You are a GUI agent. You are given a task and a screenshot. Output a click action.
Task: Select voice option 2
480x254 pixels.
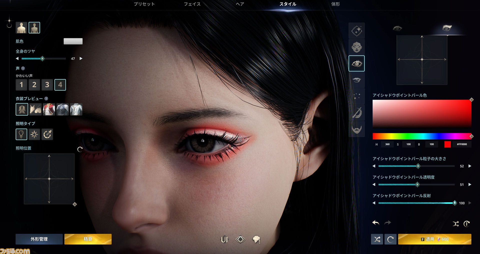pos(34,85)
